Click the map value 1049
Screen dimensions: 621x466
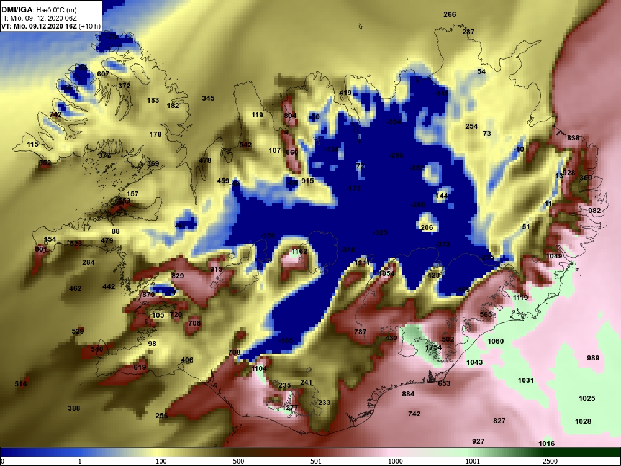pos(554,257)
